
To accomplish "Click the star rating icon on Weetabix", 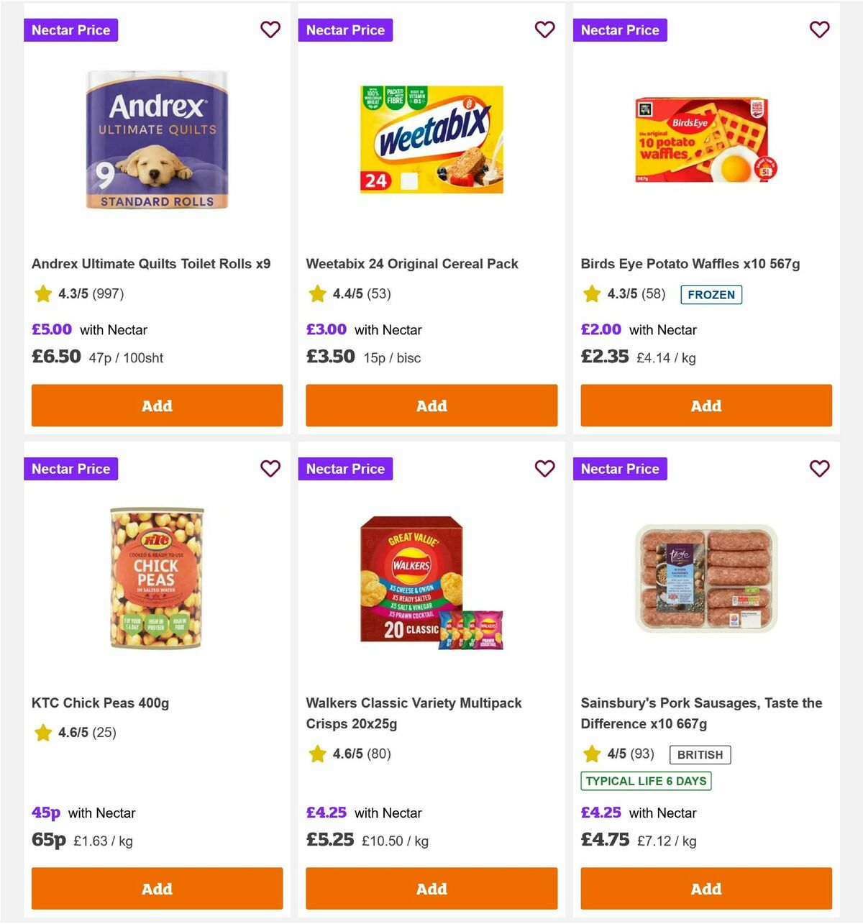I will (317, 293).
